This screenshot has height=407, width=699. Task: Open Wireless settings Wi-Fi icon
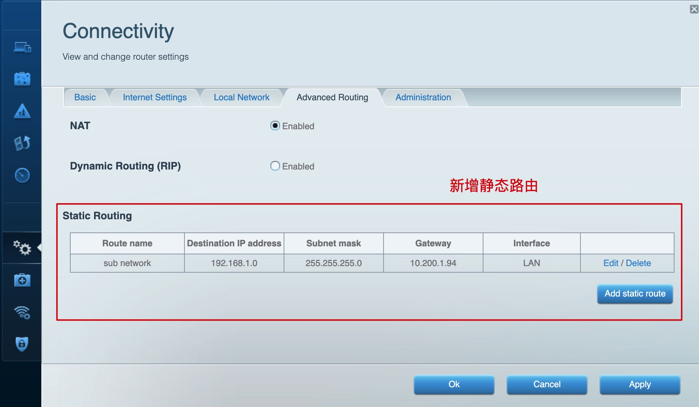pos(22,313)
